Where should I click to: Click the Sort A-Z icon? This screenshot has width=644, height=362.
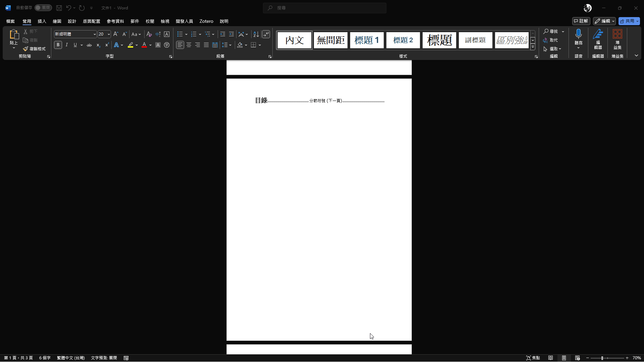256,34
